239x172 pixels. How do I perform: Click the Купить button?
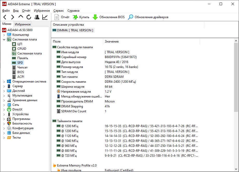(81, 17)
